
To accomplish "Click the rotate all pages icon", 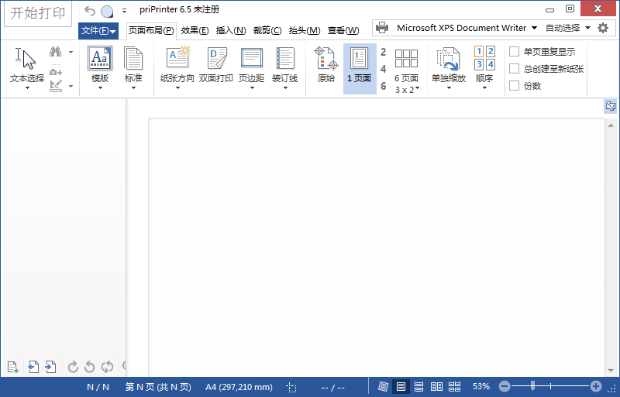I will coord(107,367).
